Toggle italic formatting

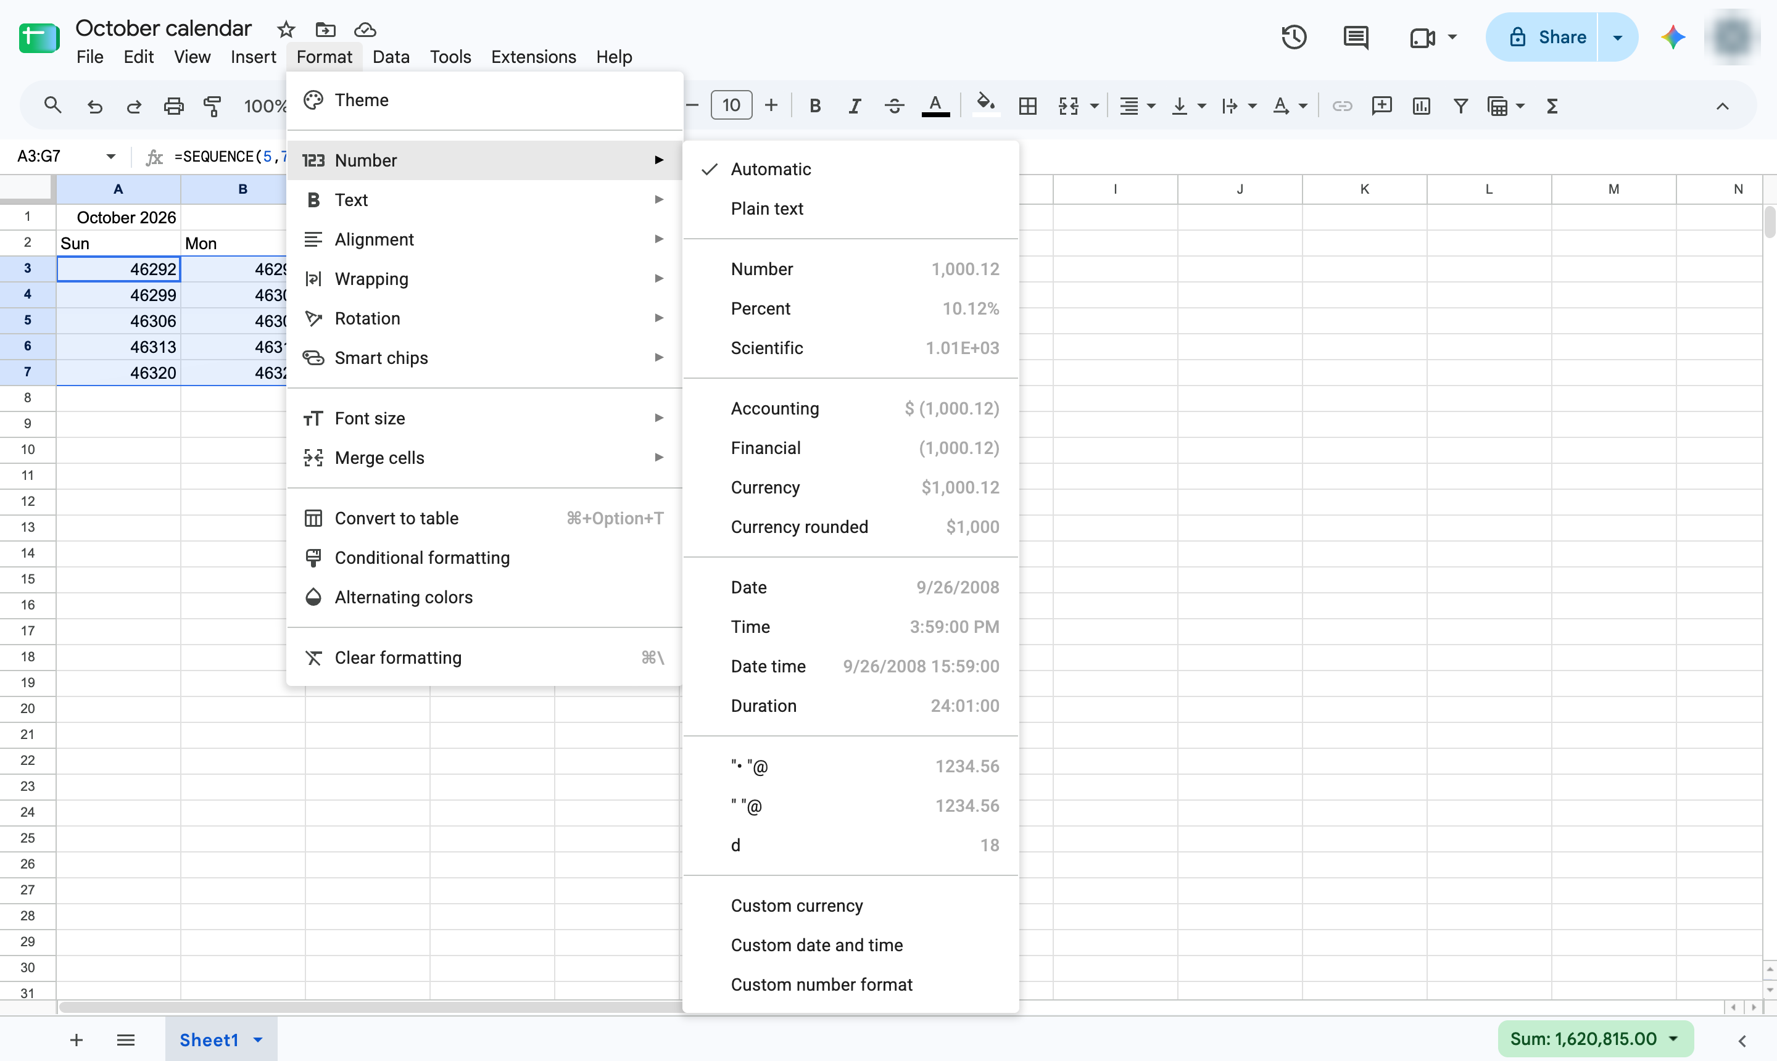click(x=854, y=107)
